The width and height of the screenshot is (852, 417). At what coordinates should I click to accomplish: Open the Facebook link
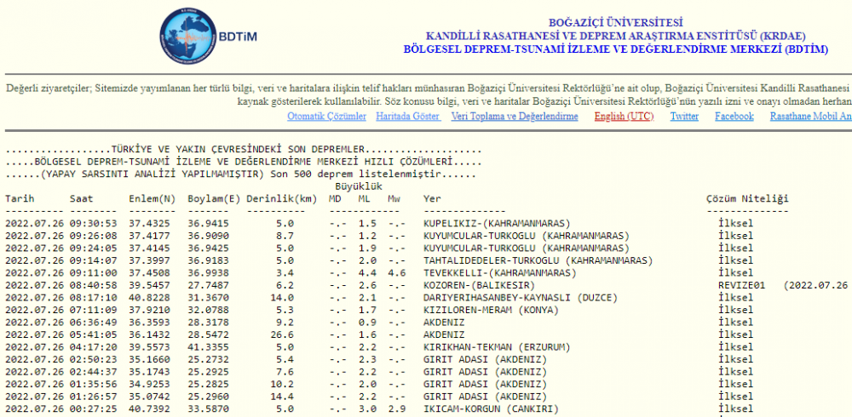[734, 117]
